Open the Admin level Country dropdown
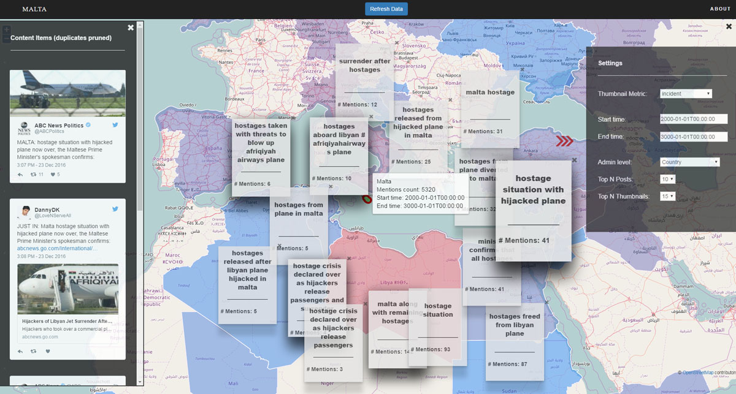Screen dimensions: 736x394 click(x=690, y=162)
